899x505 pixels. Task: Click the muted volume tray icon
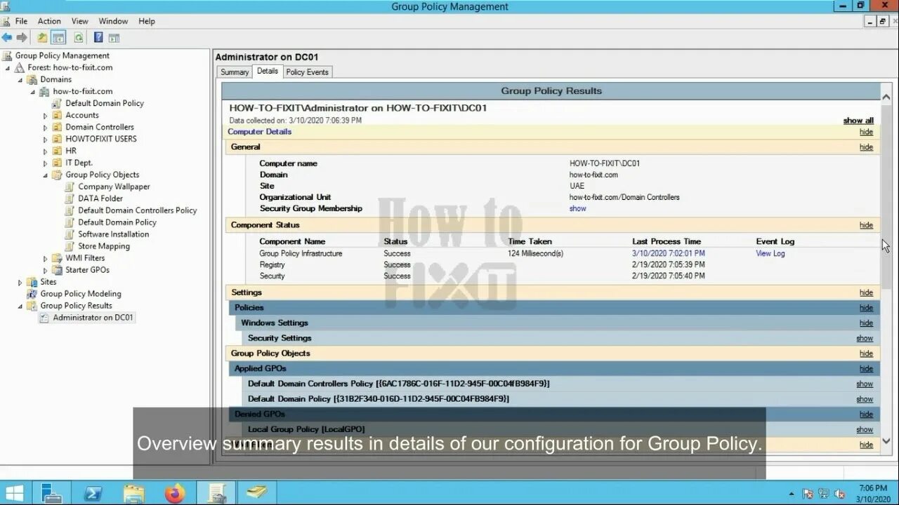tap(839, 493)
